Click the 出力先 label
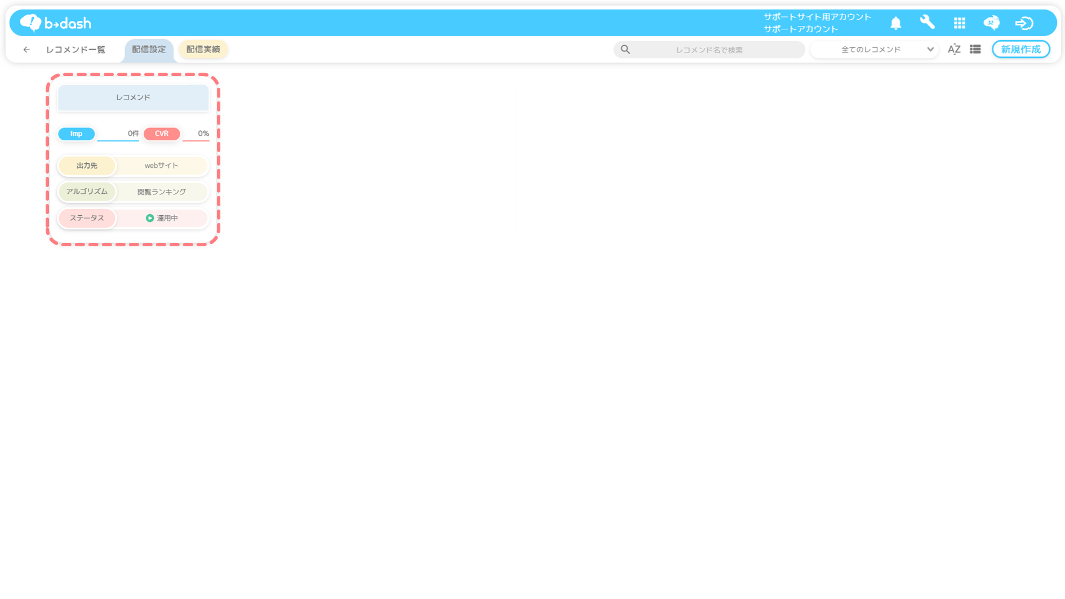The width and height of the screenshot is (1065, 599). (x=87, y=166)
